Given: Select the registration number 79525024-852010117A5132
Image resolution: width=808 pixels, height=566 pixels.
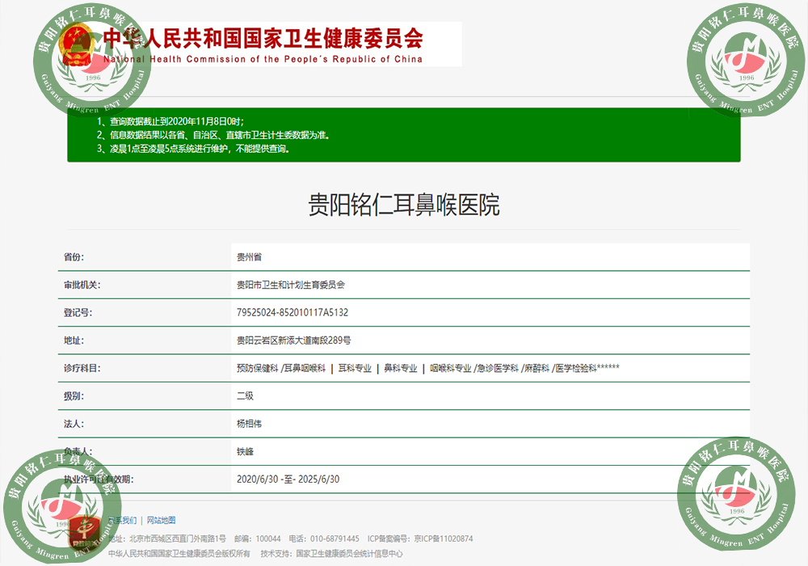Looking at the screenshot, I should pos(292,313).
